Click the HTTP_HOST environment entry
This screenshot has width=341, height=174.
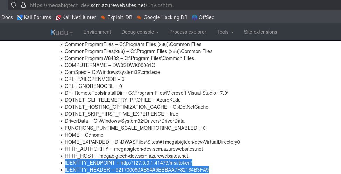[x=126, y=156]
